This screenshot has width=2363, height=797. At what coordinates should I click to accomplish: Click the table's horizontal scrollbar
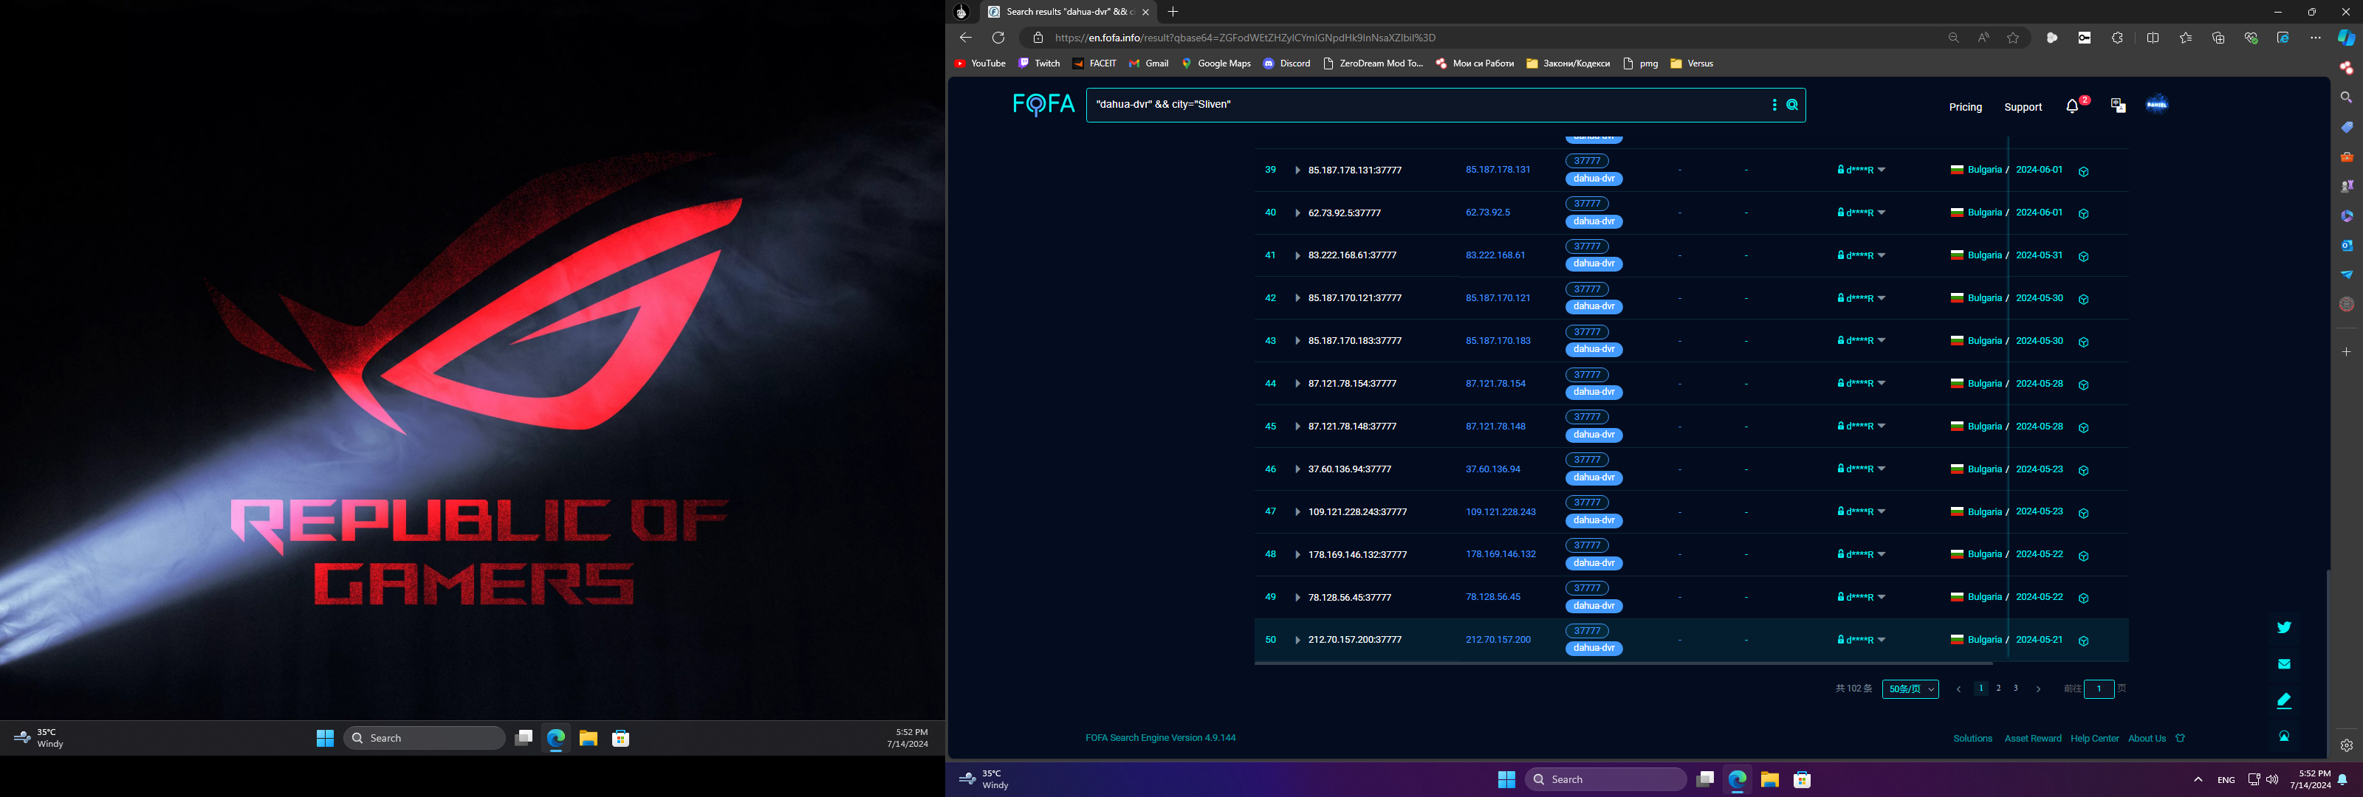[1623, 663]
